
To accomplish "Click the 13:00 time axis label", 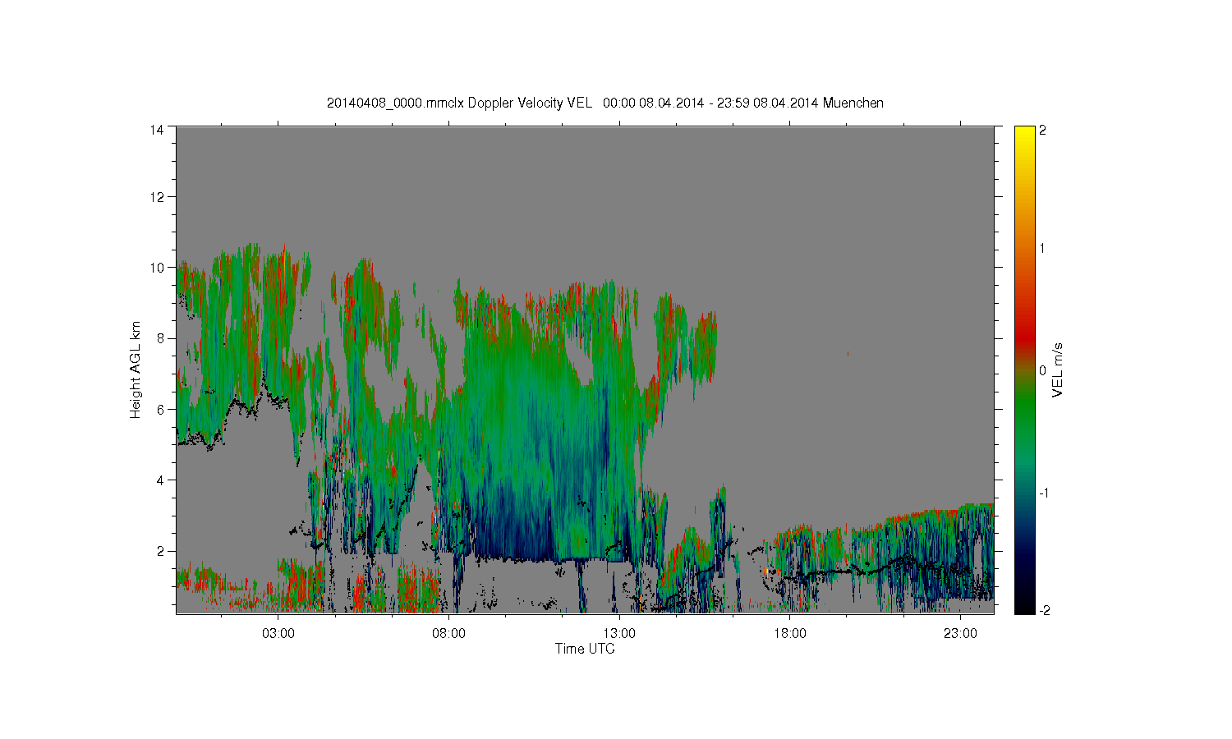I will click(619, 633).
